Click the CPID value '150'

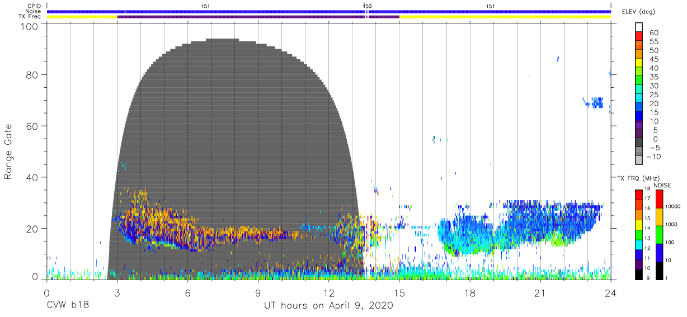click(367, 6)
